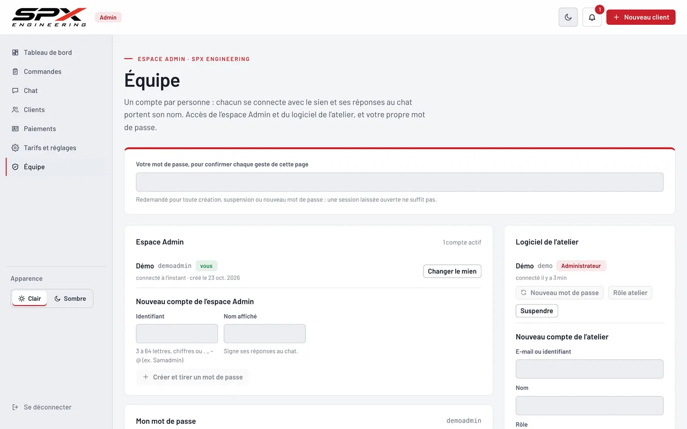This screenshot has width=687, height=429.
Task: Click the plus icon in Nouveau client
Action: [616, 17]
